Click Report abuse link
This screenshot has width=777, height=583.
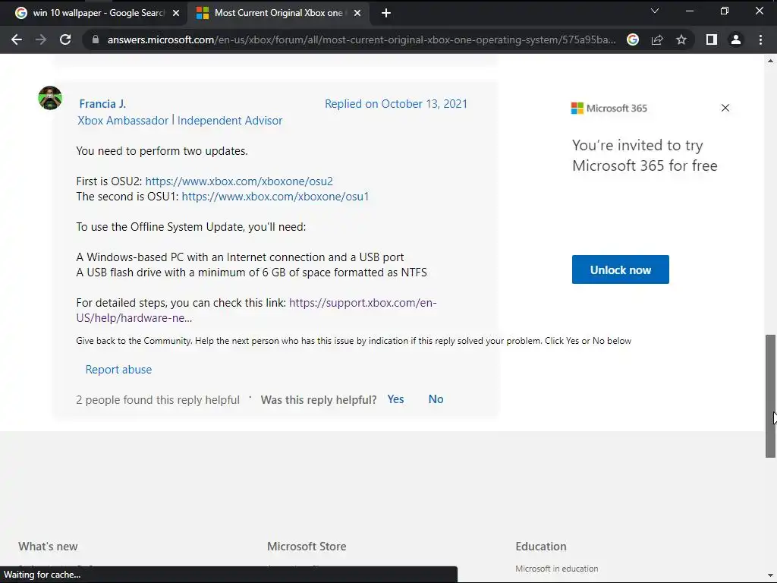118,370
